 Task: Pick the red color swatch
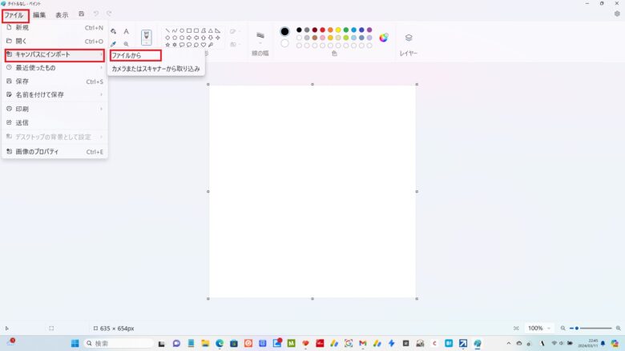(x=322, y=30)
